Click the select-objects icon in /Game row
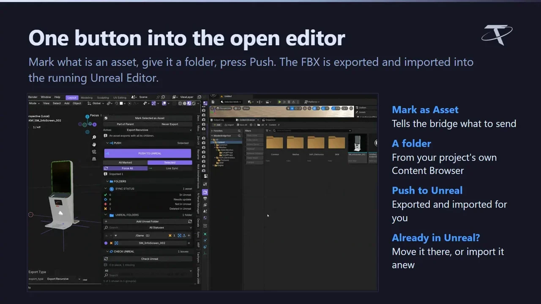Viewport: 541px width, 304px height. [x=180, y=236]
